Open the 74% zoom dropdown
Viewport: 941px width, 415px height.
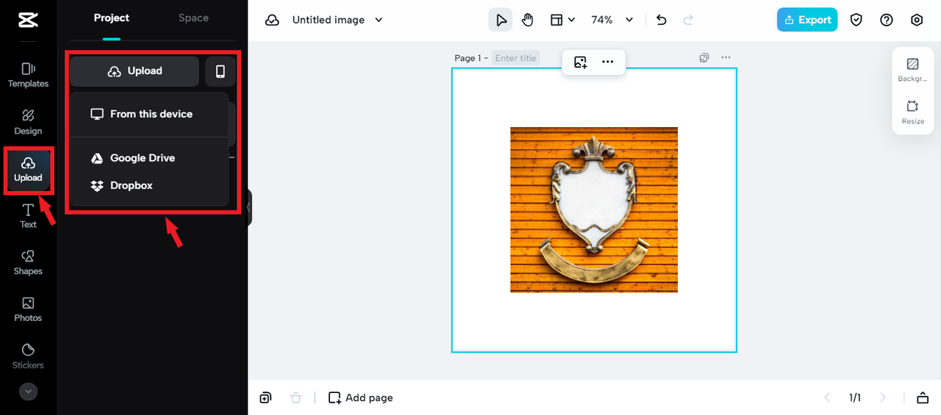point(612,20)
